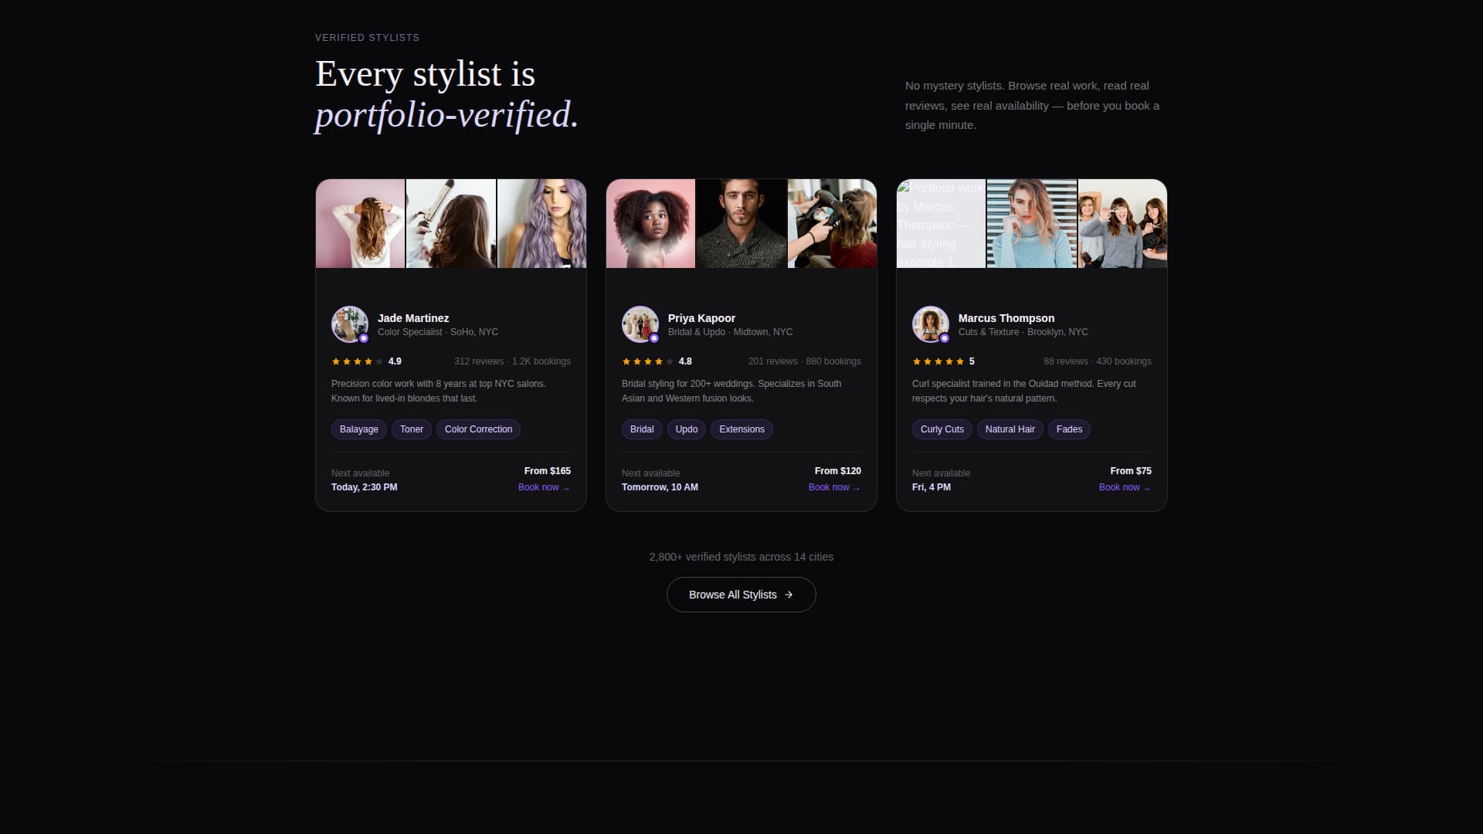Select the Color Correction tag
The width and height of the screenshot is (1483, 834).
click(479, 429)
